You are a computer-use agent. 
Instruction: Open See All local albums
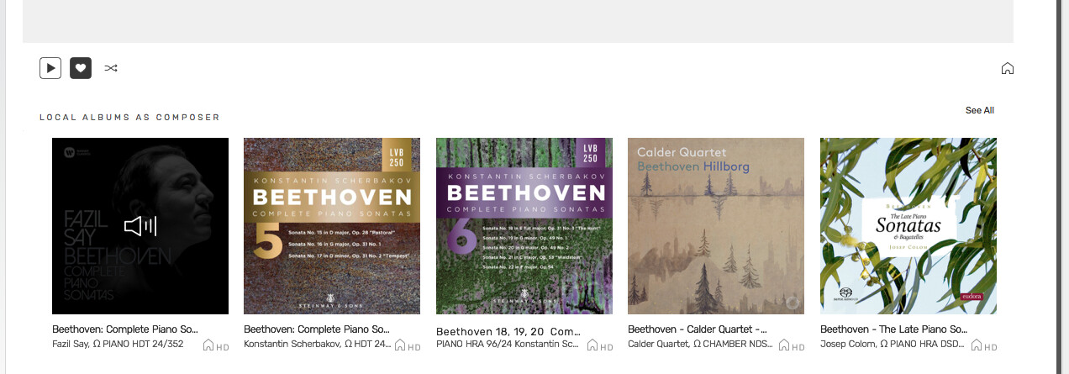click(x=979, y=111)
